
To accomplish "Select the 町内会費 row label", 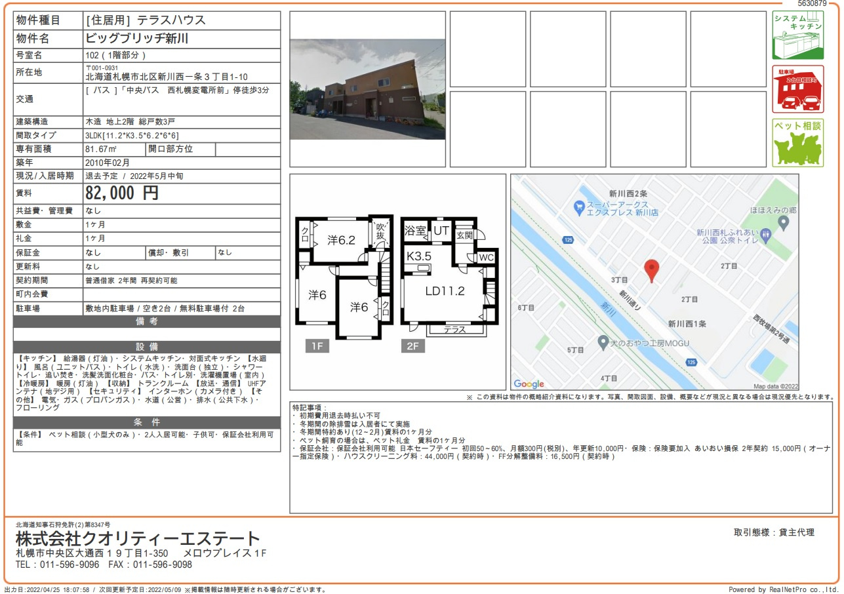I will click(x=32, y=294).
